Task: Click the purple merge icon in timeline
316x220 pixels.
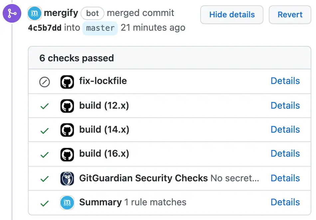Action: pyautogui.click(x=12, y=13)
